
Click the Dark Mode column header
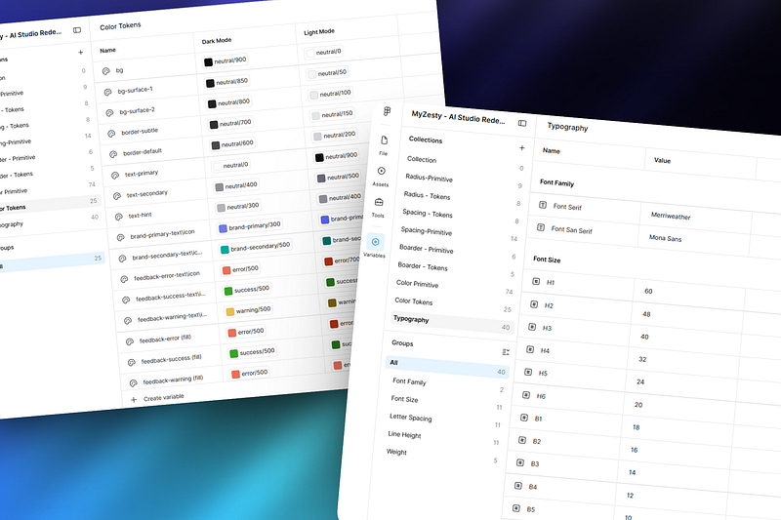[x=216, y=41]
